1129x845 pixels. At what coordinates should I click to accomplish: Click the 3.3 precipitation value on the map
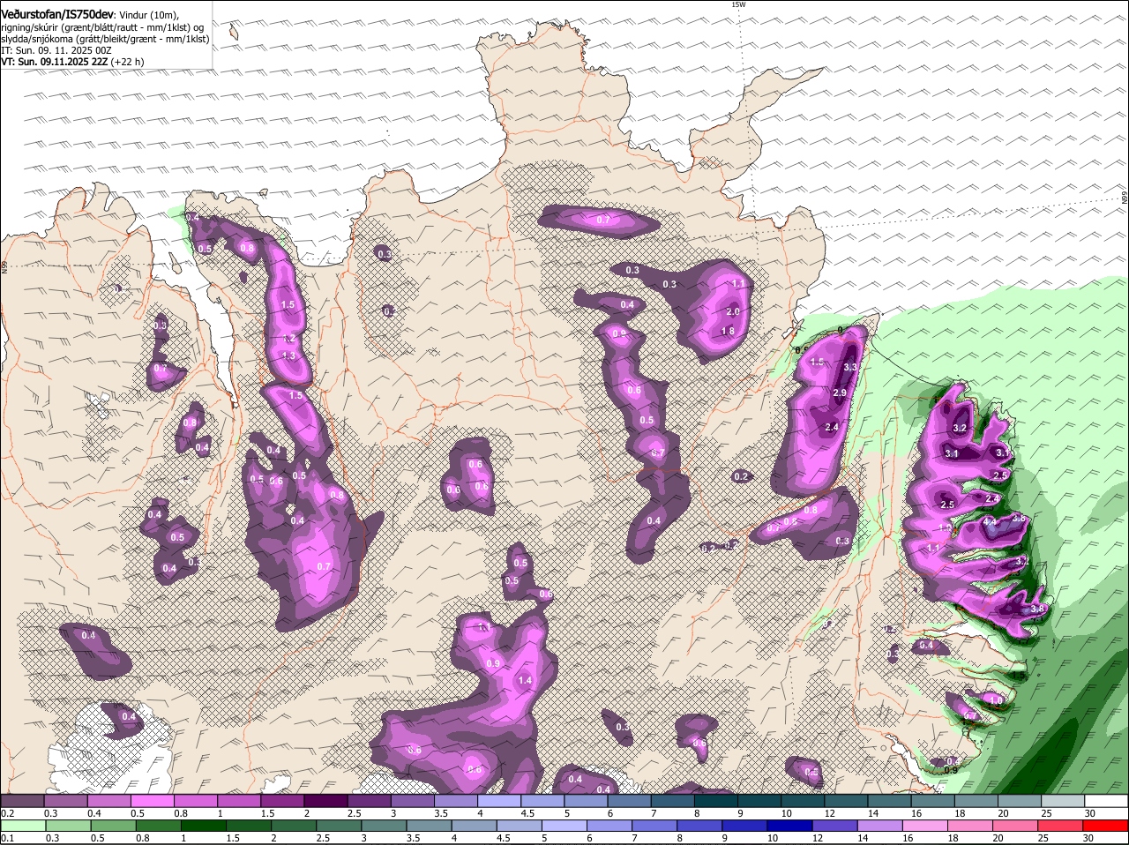[850, 367]
